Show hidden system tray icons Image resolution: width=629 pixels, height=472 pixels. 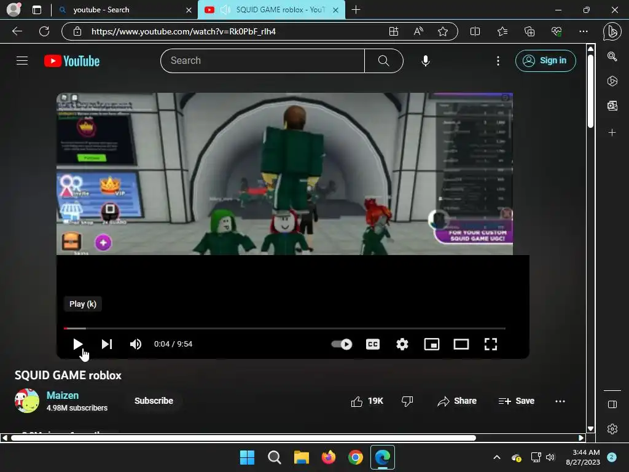click(x=496, y=457)
